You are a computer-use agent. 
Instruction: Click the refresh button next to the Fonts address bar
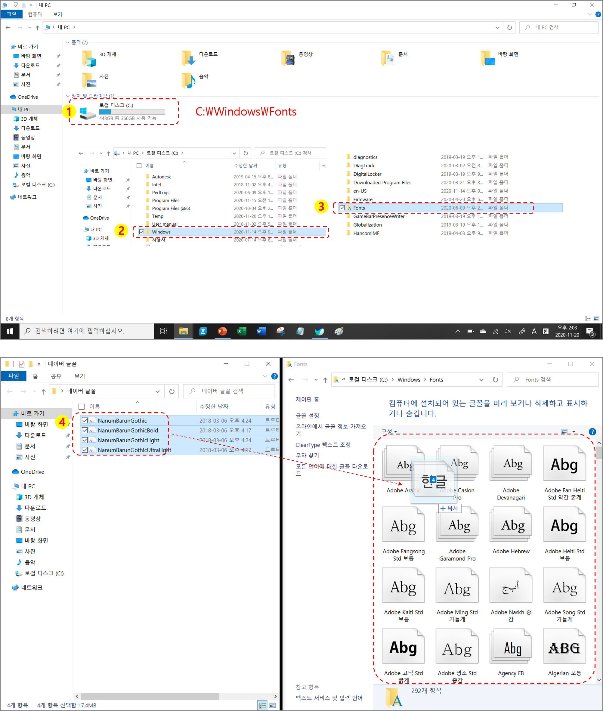pyautogui.click(x=495, y=379)
